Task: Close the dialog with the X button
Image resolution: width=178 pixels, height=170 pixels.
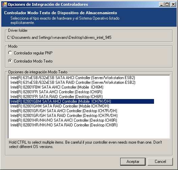Action: (x=173, y=4)
